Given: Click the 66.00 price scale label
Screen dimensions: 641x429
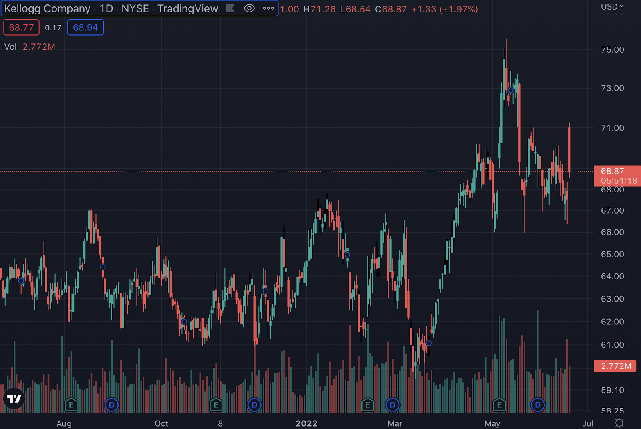Looking at the screenshot, I should pos(613,232).
